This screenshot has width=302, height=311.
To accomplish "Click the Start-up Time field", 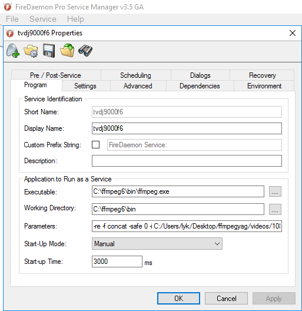I will (117, 262).
